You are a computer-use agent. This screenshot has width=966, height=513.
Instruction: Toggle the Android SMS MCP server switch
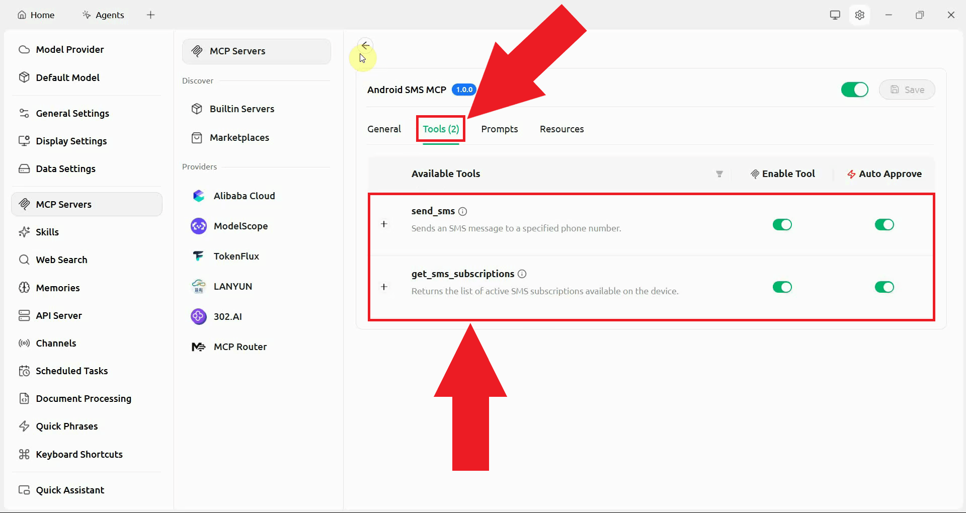point(854,90)
